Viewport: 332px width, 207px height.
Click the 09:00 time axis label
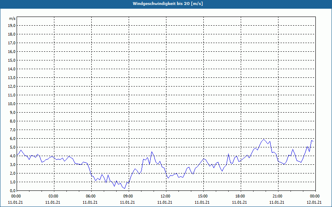tap(129, 196)
